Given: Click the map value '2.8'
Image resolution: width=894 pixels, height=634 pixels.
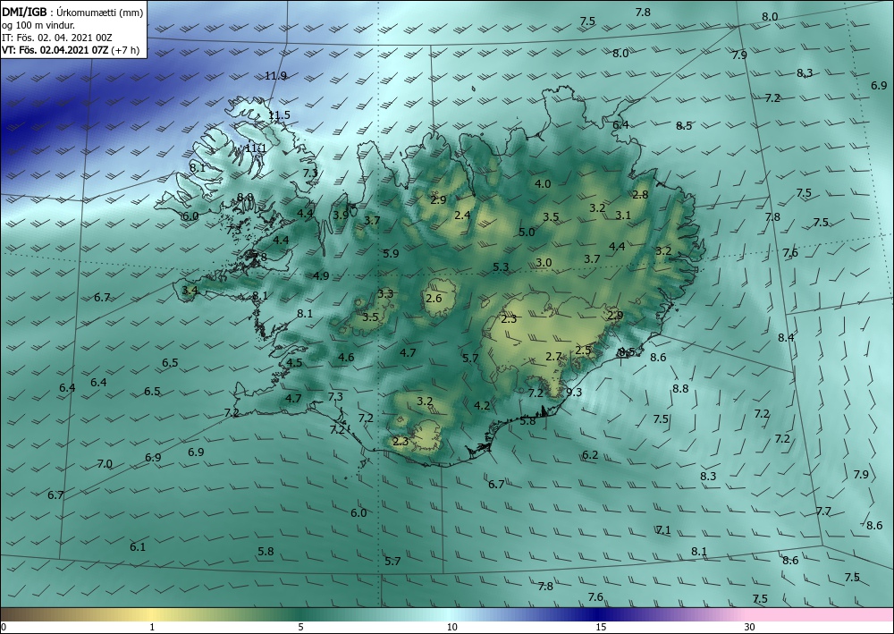Looking at the screenshot, I should pos(640,194).
